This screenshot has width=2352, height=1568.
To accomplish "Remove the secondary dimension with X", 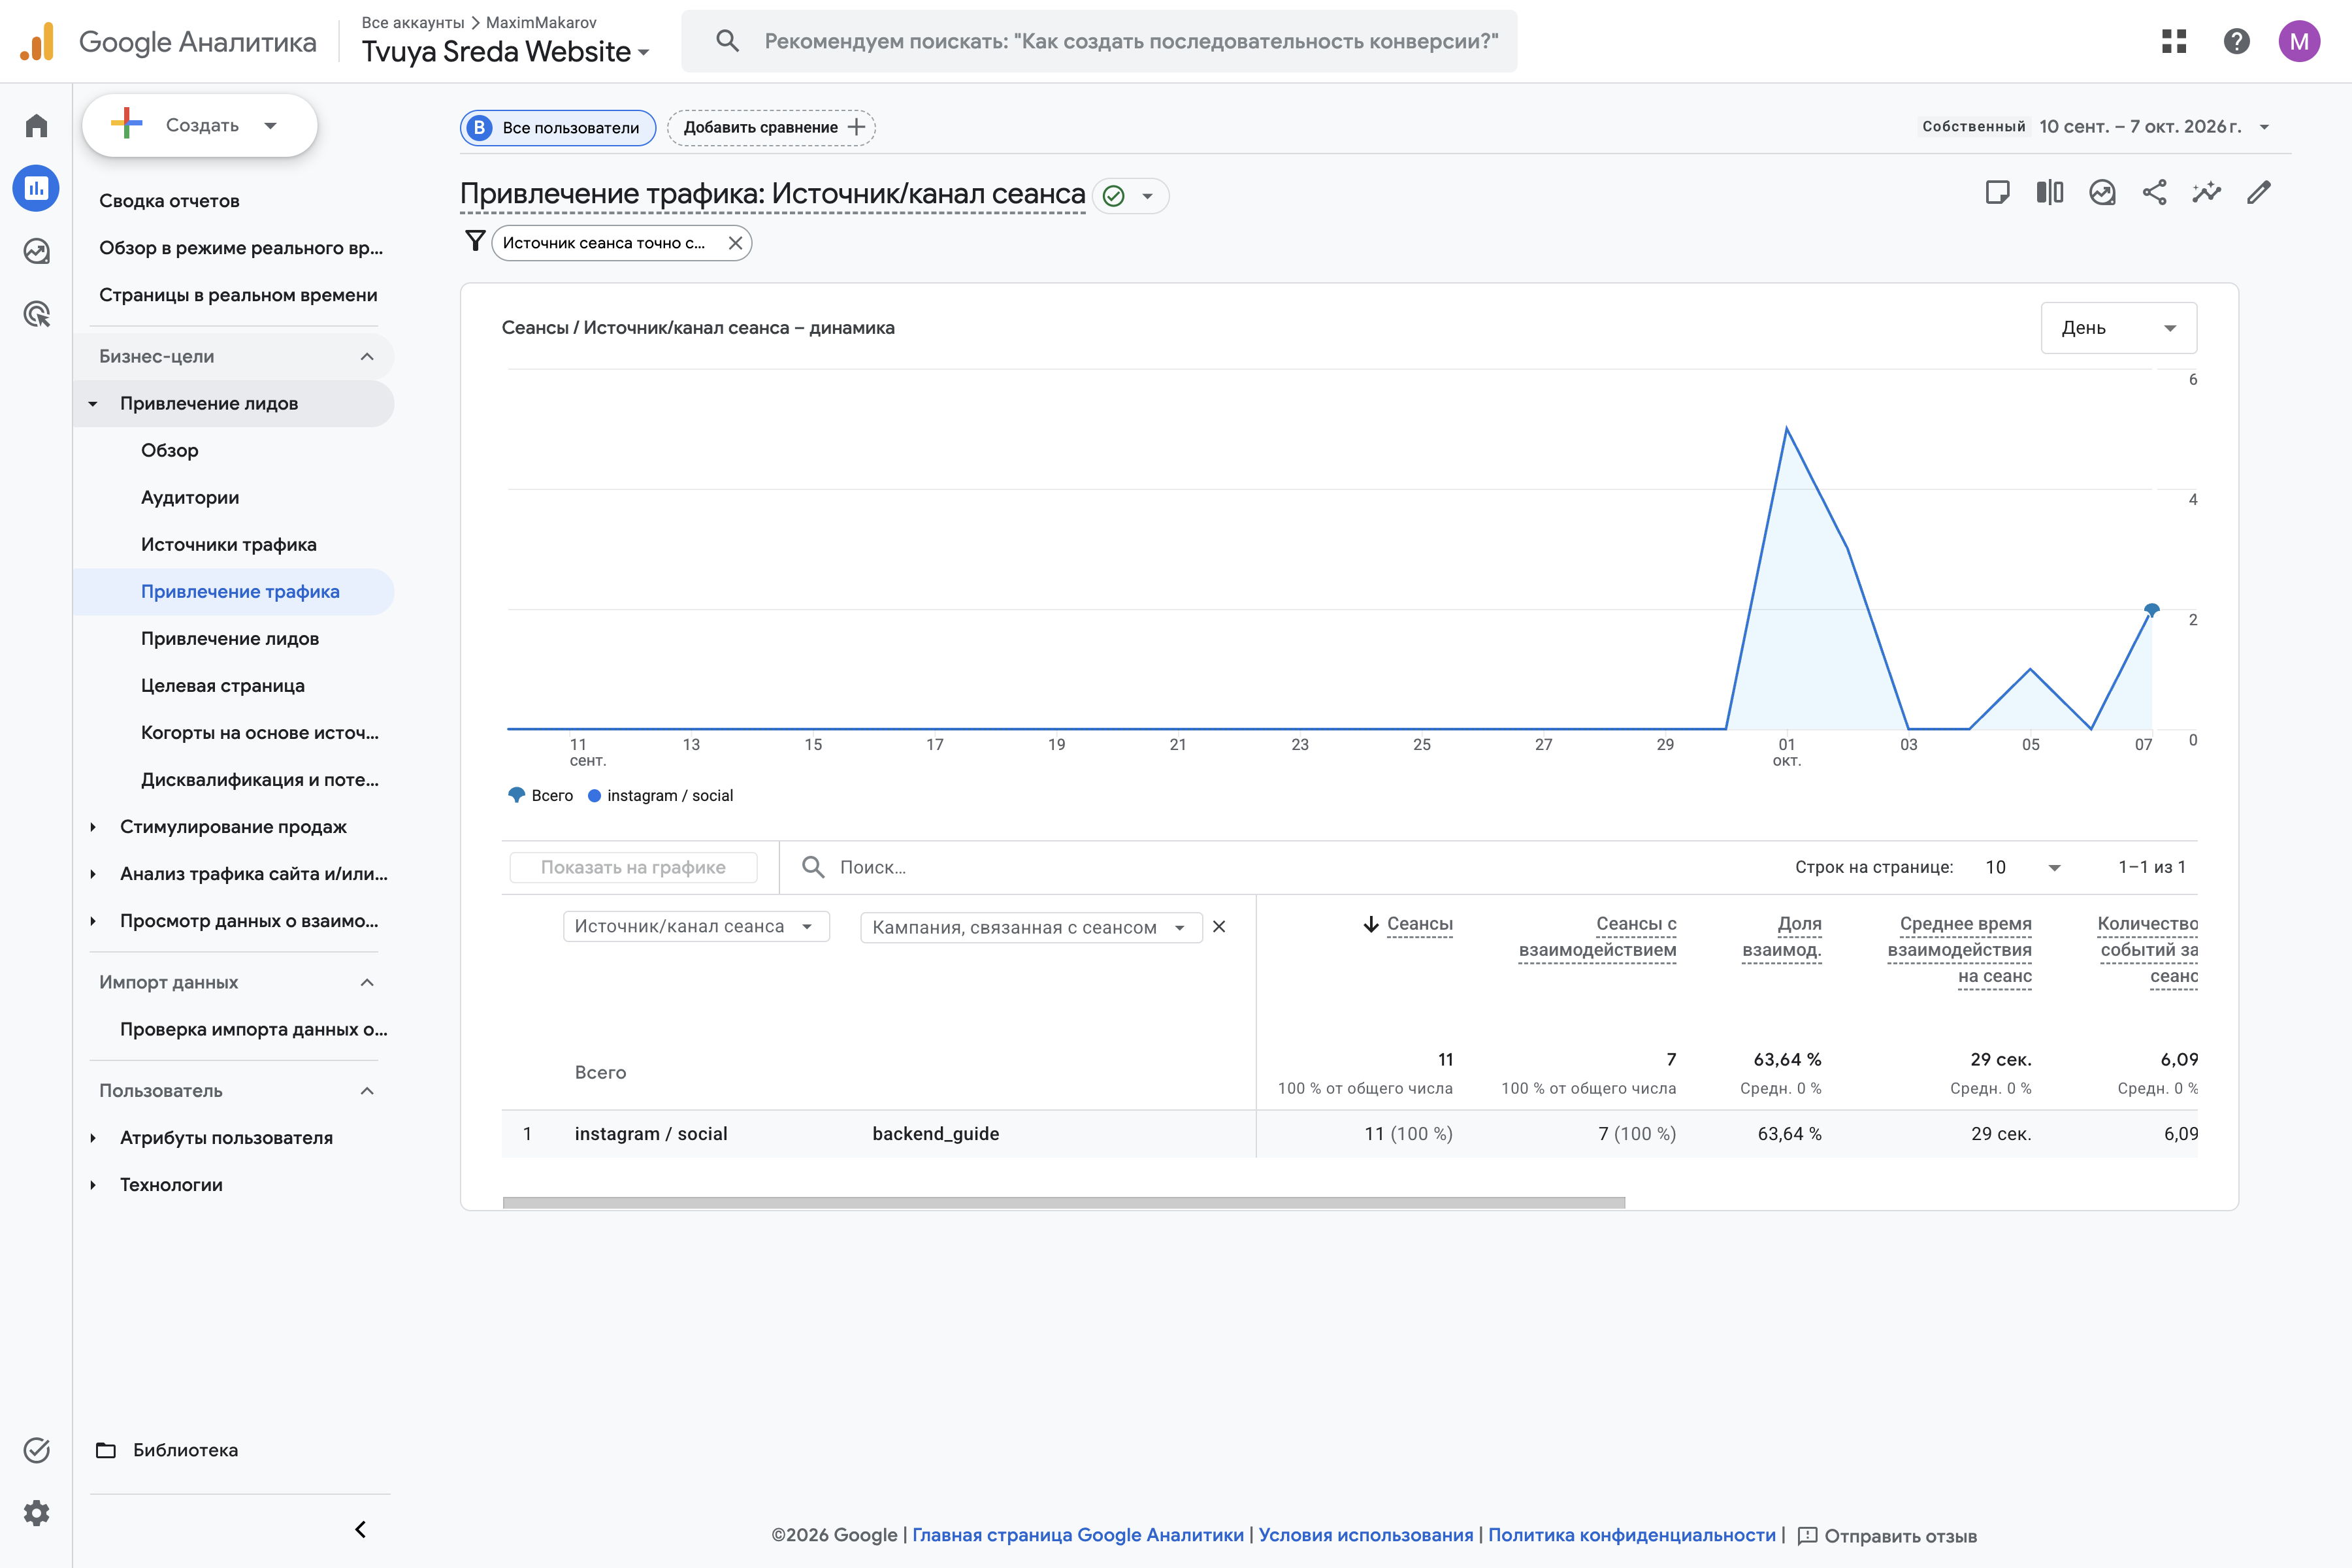I will [x=1219, y=927].
